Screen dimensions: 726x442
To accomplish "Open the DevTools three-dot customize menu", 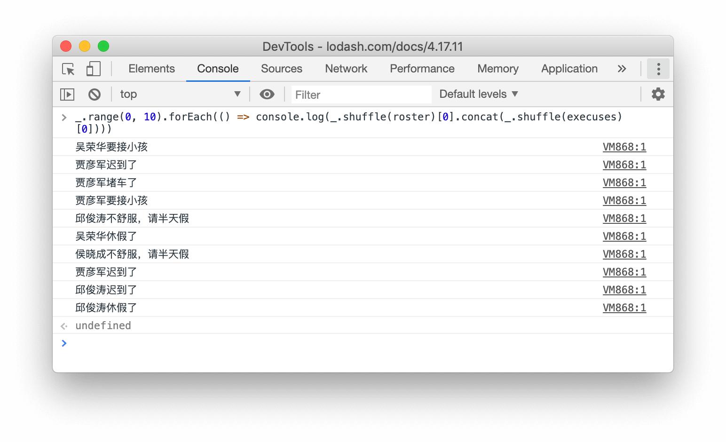I will click(x=658, y=69).
